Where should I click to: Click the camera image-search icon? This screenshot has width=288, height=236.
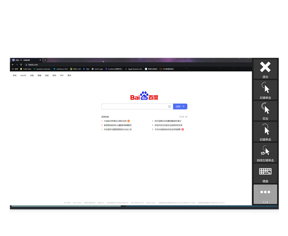point(169,107)
